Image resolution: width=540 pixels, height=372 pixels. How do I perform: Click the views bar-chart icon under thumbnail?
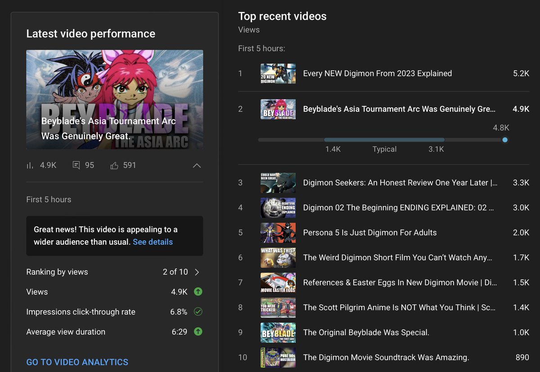tap(30, 165)
